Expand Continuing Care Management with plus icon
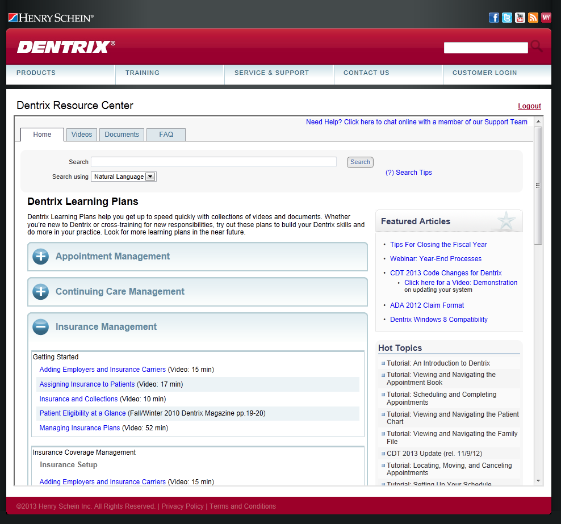This screenshot has height=524, width=561. tap(40, 291)
